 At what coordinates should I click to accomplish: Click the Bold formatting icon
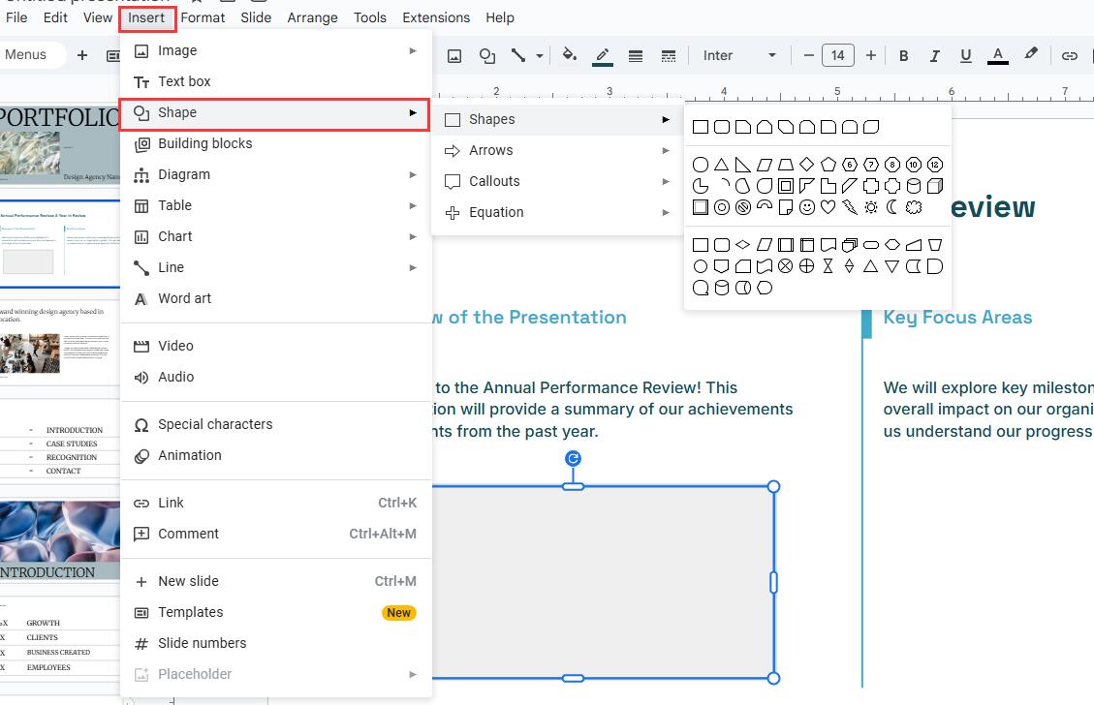pos(903,56)
